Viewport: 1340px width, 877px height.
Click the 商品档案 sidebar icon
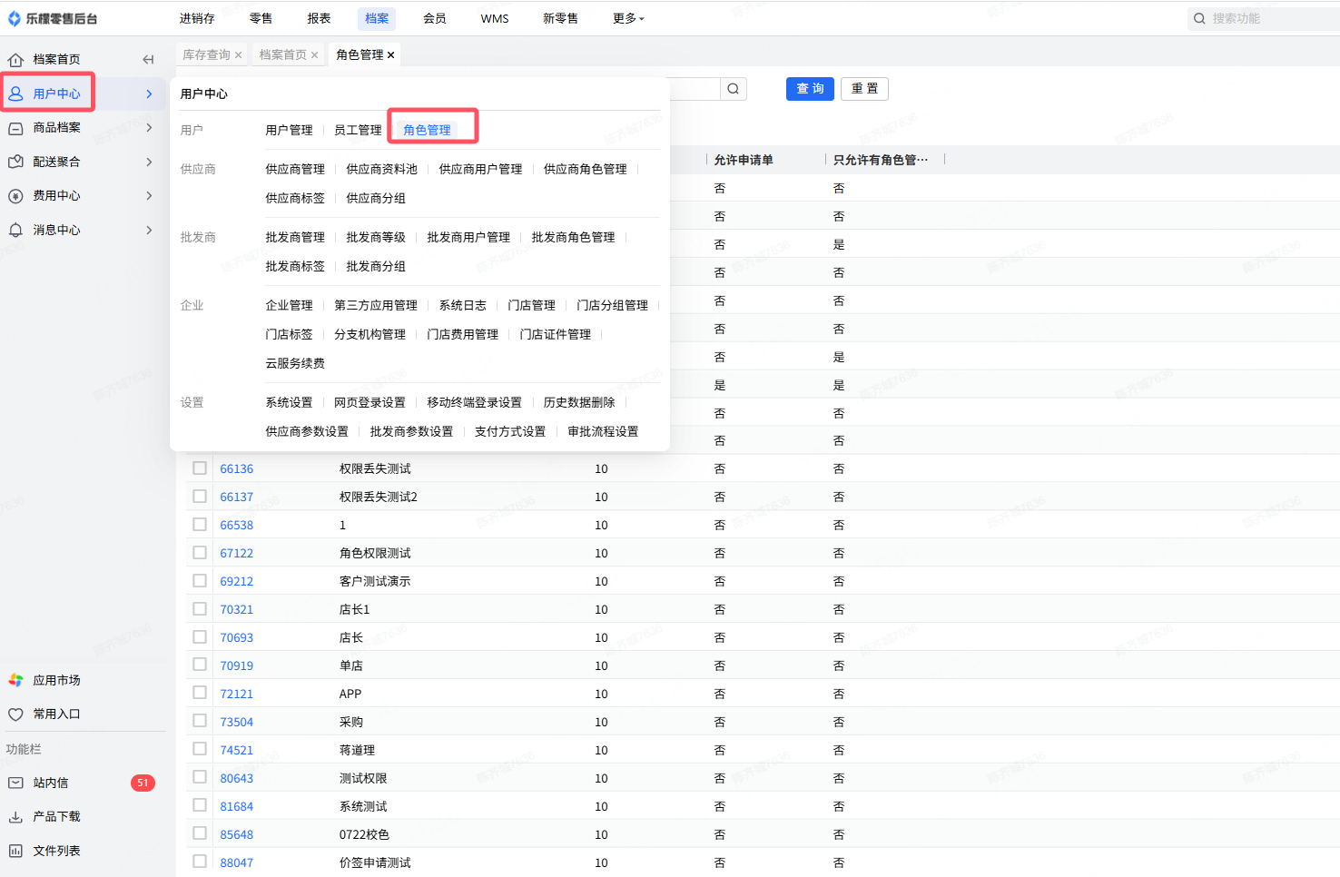click(x=15, y=128)
